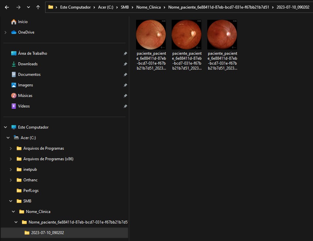Select SMB folder in navigation tree
The width and height of the screenshot is (313, 241).
point(24,201)
